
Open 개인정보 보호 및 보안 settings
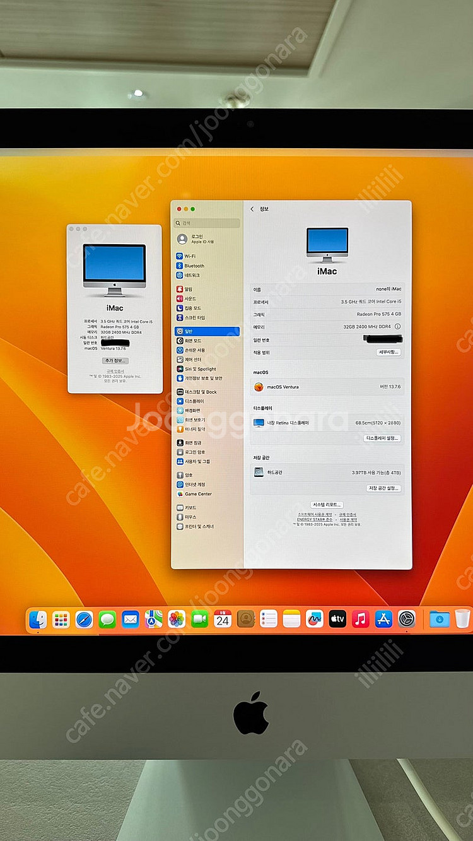tap(207, 379)
